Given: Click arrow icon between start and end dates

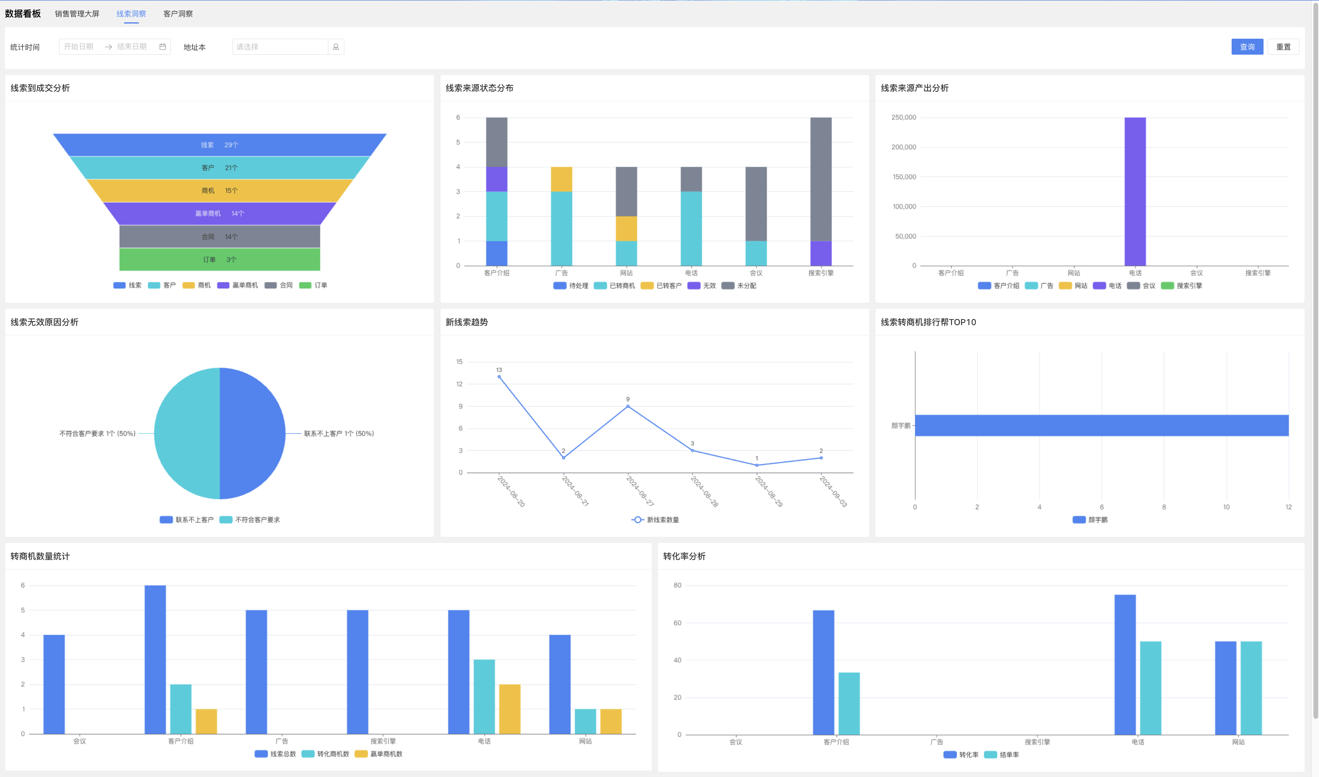Looking at the screenshot, I should 109,47.
